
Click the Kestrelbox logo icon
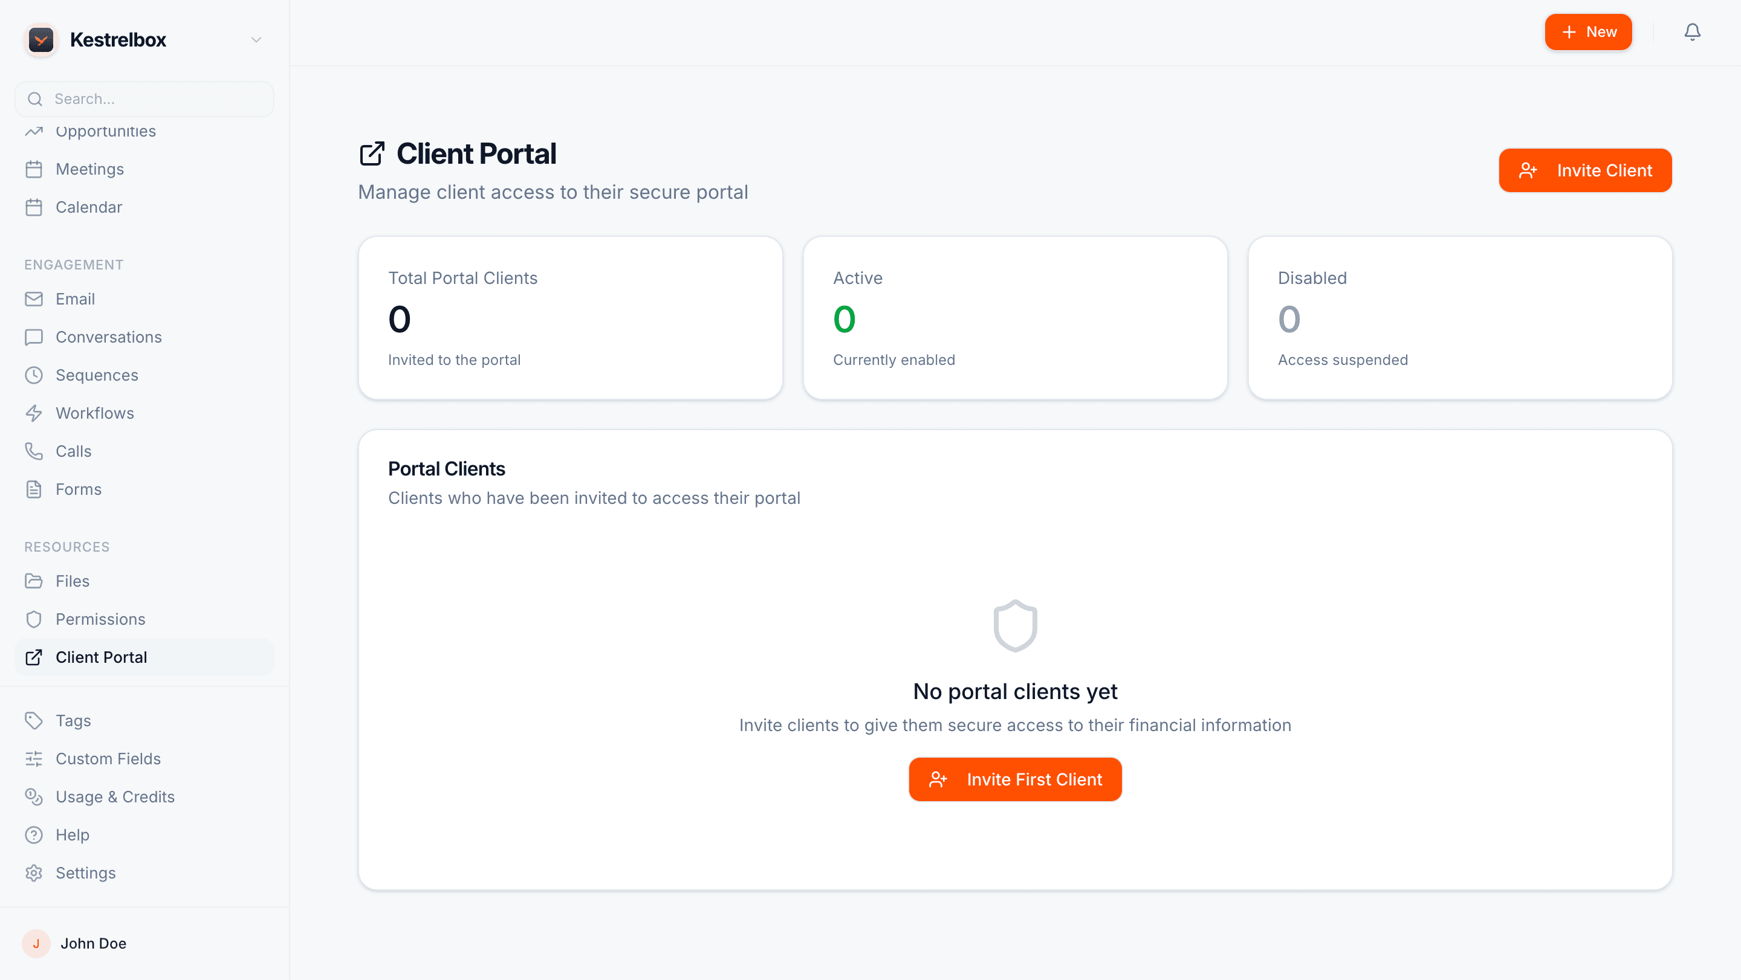point(41,39)
